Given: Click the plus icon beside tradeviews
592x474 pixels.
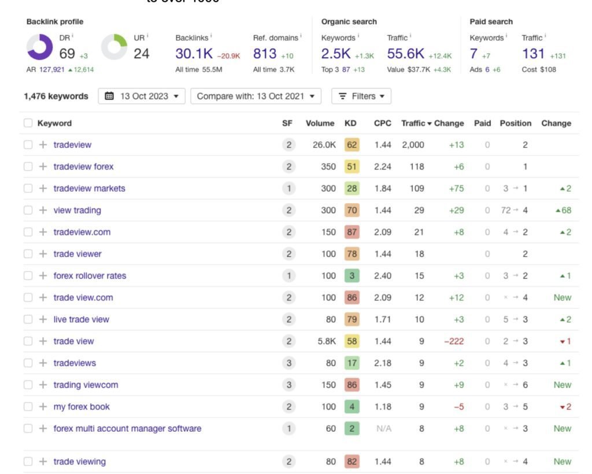Looking at the screenshot, I should coord(43,363).
